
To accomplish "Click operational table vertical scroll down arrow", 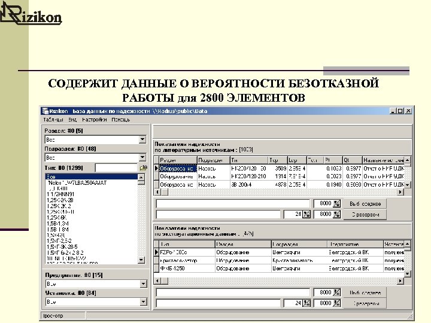I will (x=408, y=273).
